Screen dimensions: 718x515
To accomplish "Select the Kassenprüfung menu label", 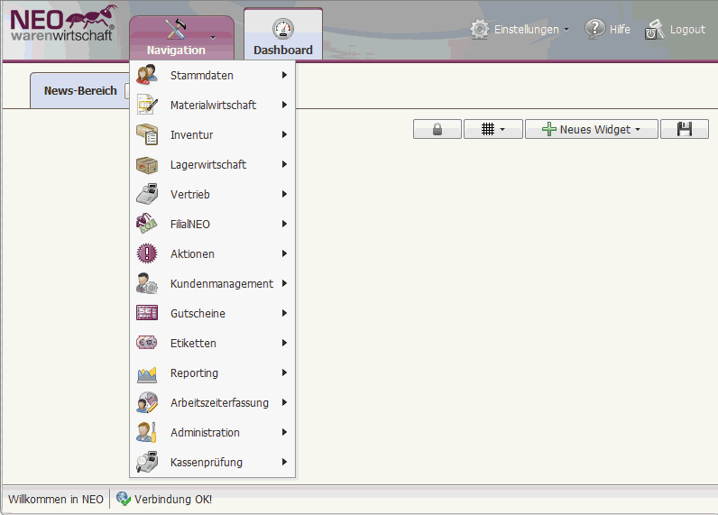I will pos(207,463).
